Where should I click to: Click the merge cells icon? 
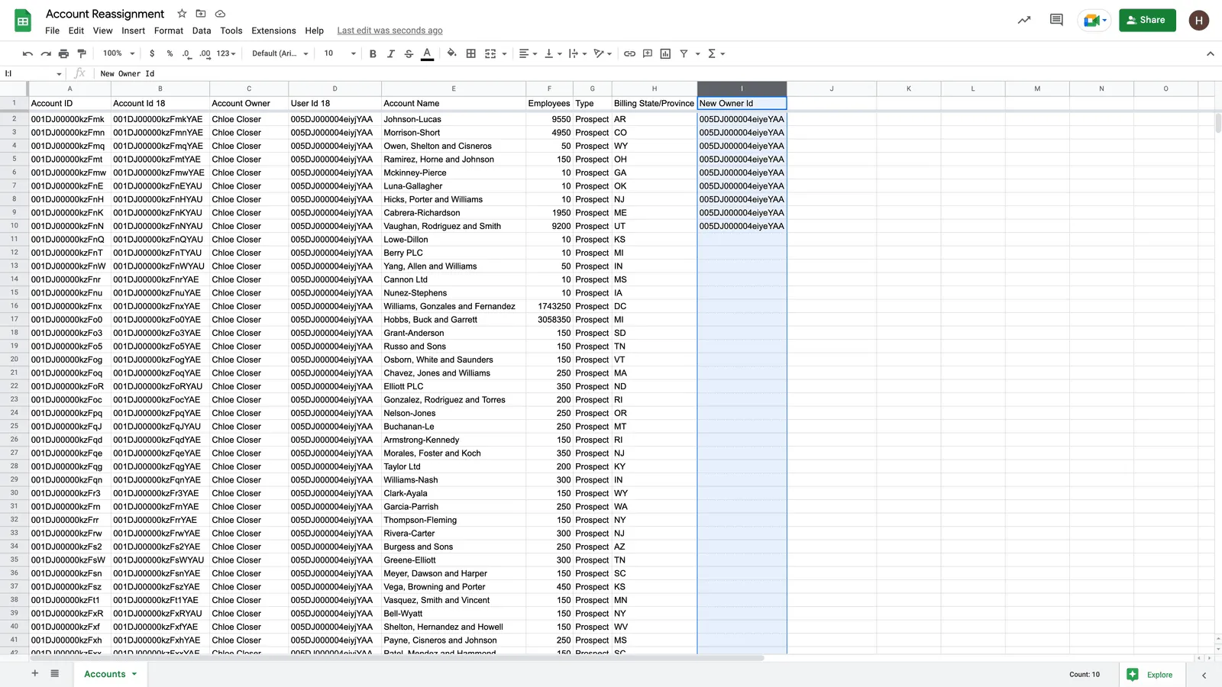click(x=490, y=53)
